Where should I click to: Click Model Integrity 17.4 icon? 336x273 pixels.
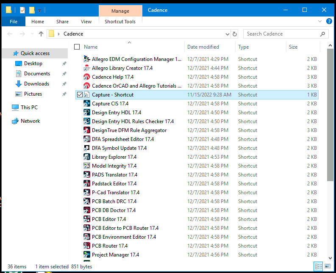click(x=86, y=166)
